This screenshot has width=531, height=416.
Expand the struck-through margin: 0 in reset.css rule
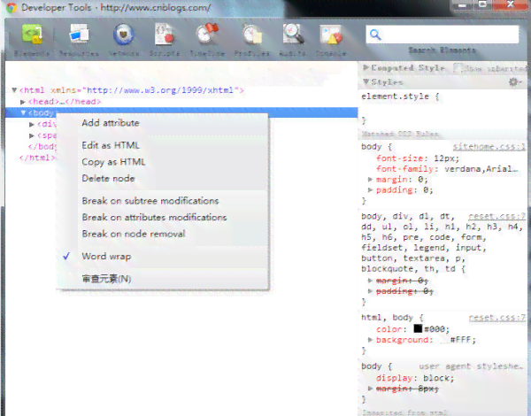pos(370,281)
